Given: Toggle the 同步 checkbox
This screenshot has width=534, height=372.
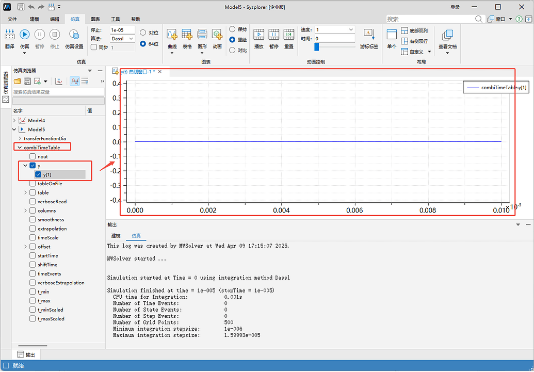Looking at the screenshot, I should (94, 47).
